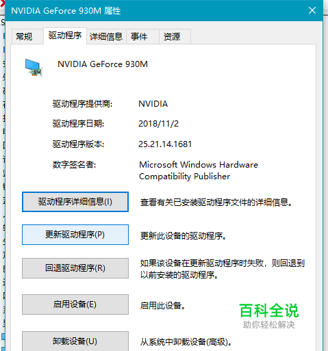Viewport: 328px width, 351px height.
Task: Click the 驱动程序版本 label
Action: click(x=78, y=144)
